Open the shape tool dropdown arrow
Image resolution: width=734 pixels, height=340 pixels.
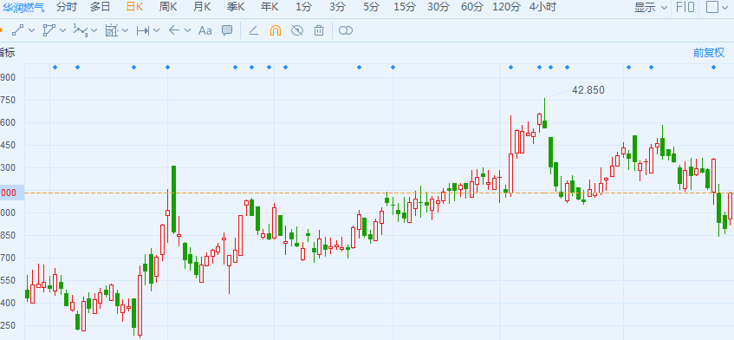tap(62, 30)
